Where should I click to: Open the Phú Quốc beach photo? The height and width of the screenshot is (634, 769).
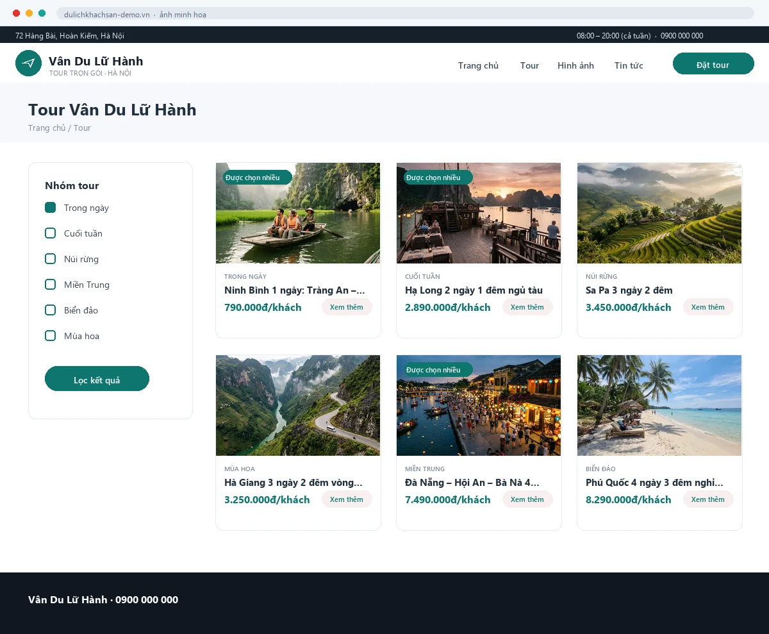pyautogui.click(x=659, y=405)
